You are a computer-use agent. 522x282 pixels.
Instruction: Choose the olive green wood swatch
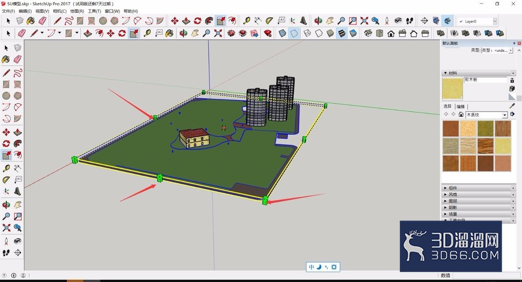pyautogui.click(x=485, y=128)
